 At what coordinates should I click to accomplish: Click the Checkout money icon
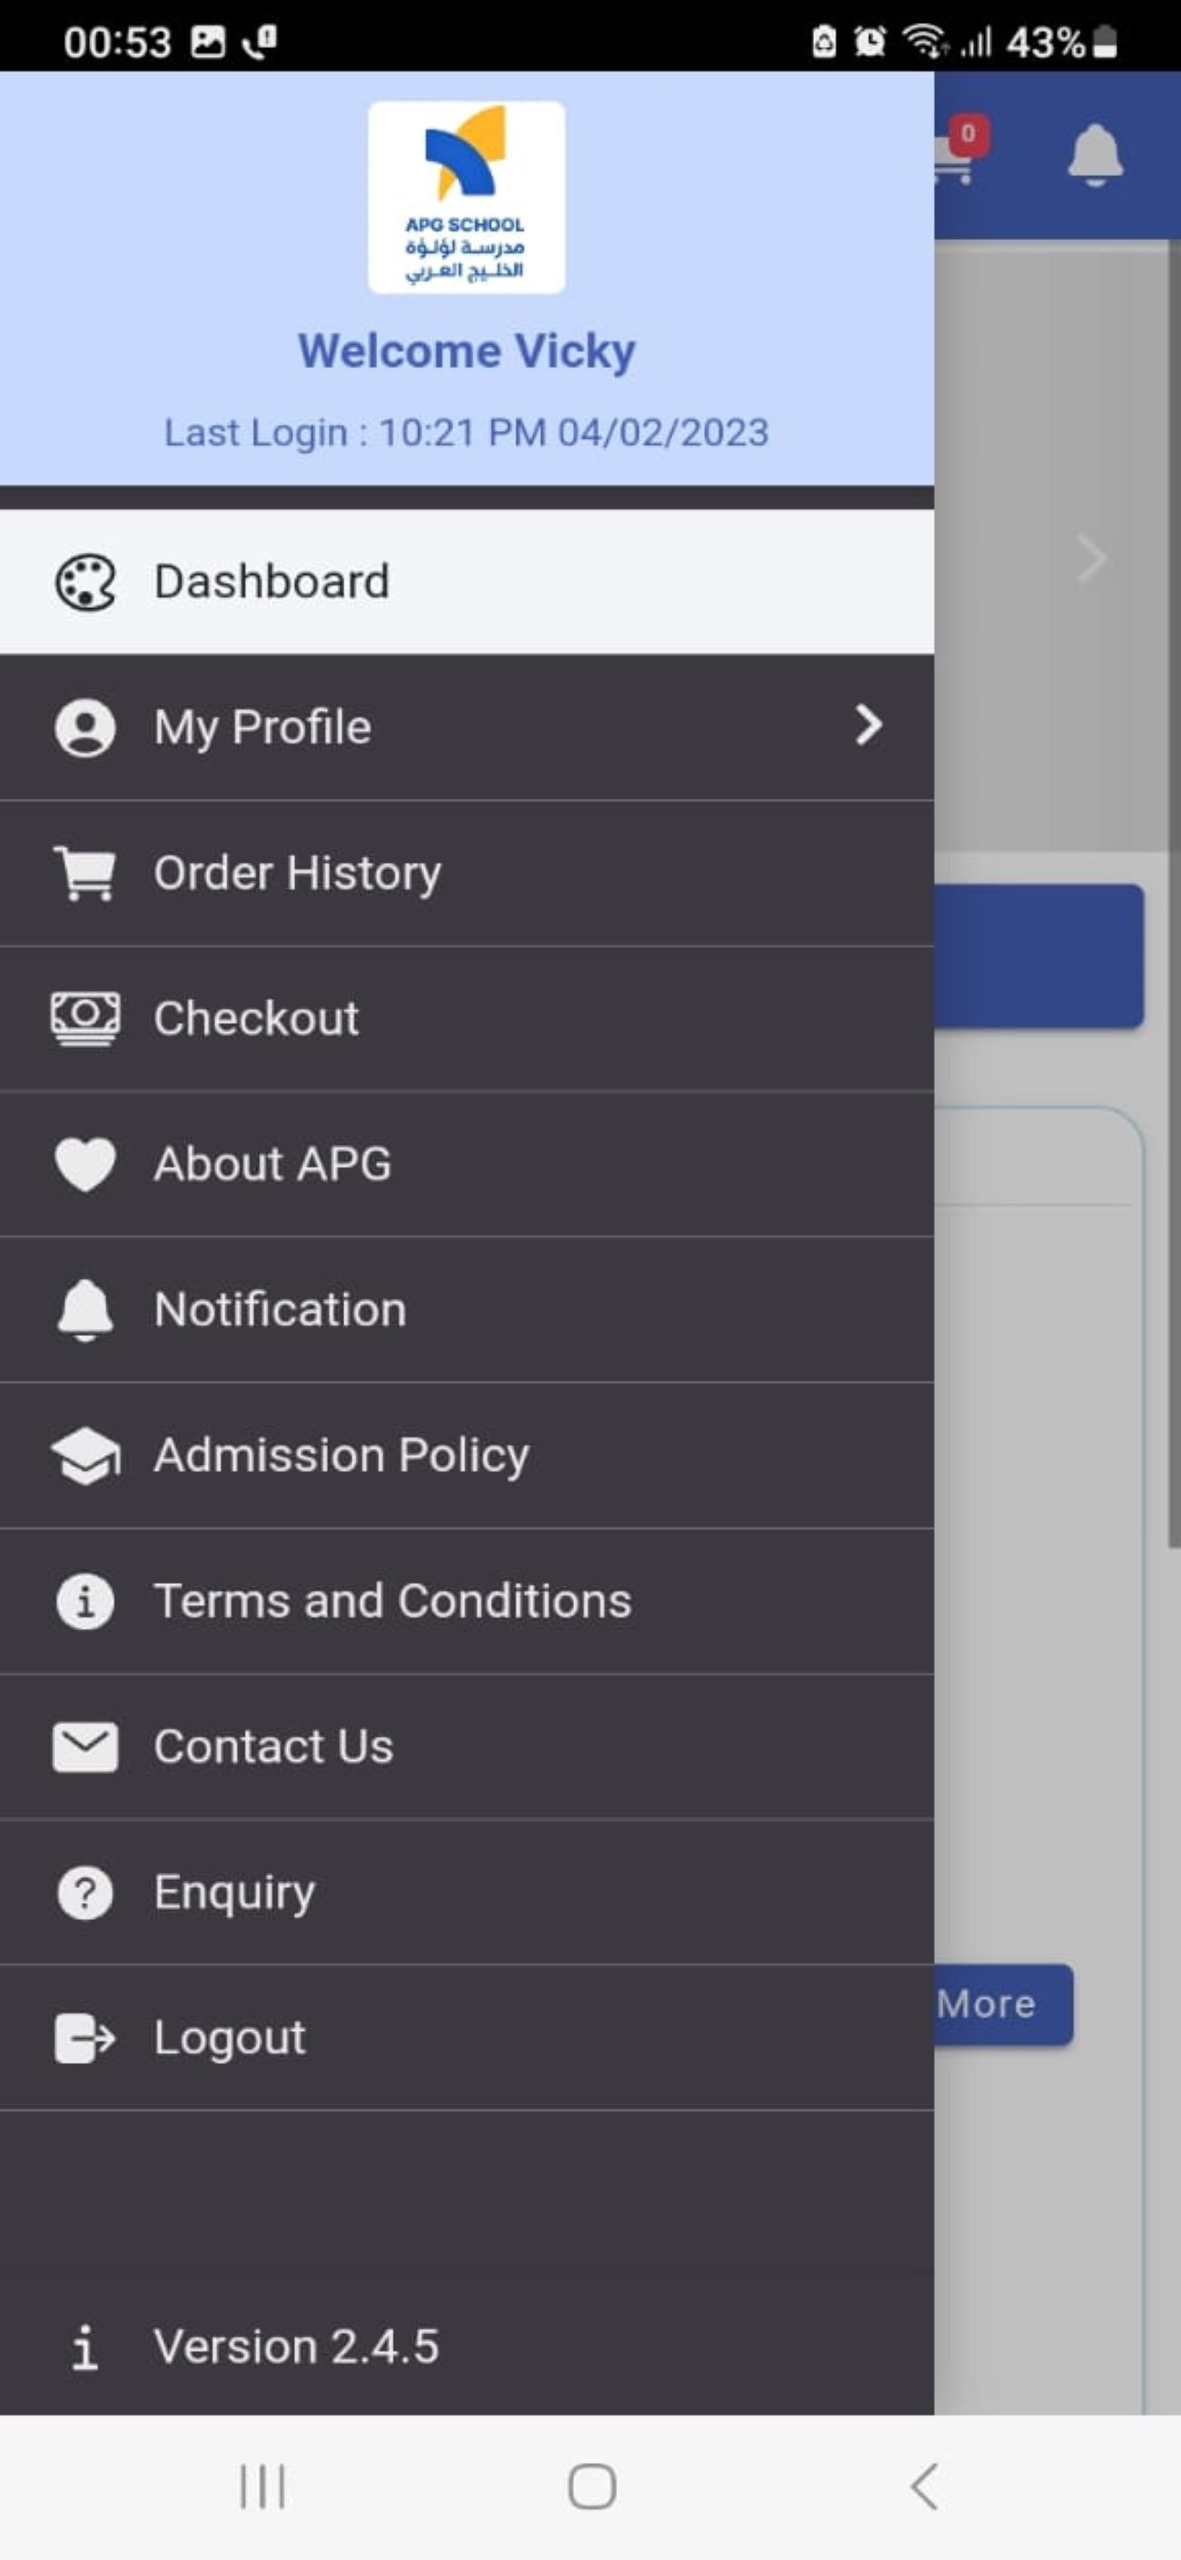coord(85,1019)
